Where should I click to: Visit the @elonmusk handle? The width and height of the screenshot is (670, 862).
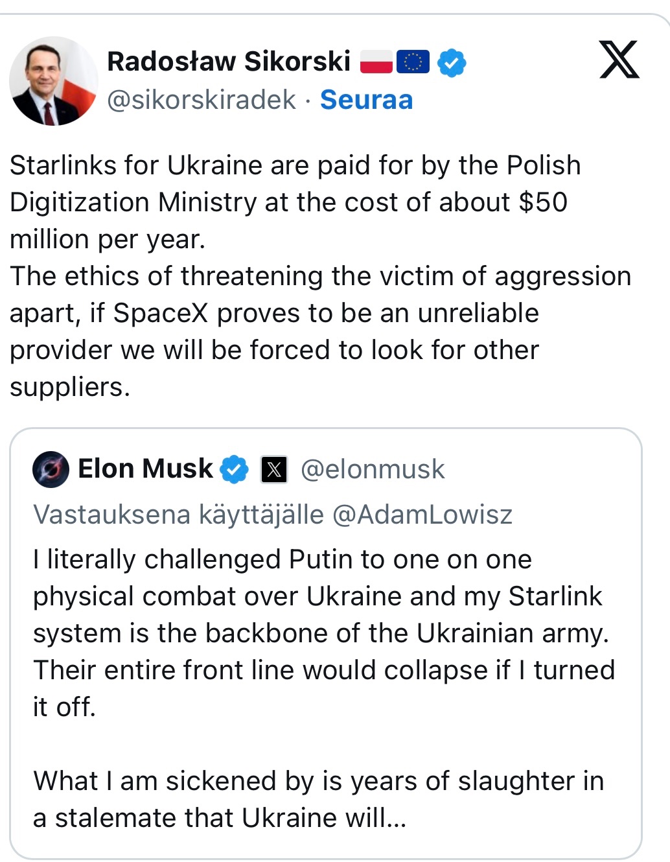(x=373, y=469)
